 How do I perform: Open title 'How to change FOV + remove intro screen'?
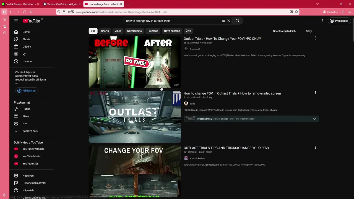coord(232,93)
